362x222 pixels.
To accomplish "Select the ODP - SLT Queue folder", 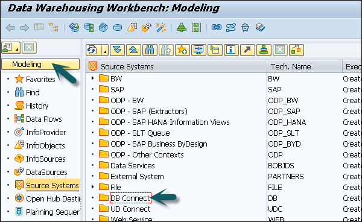I will [x=140, y=133].
